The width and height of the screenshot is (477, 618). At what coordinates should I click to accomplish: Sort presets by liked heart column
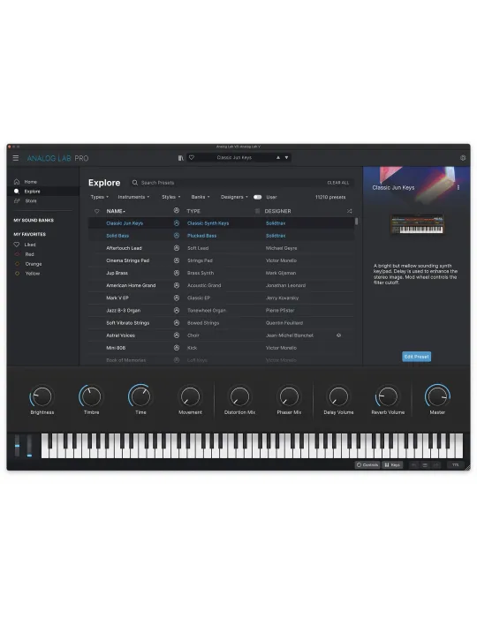[x=97, y=211]
